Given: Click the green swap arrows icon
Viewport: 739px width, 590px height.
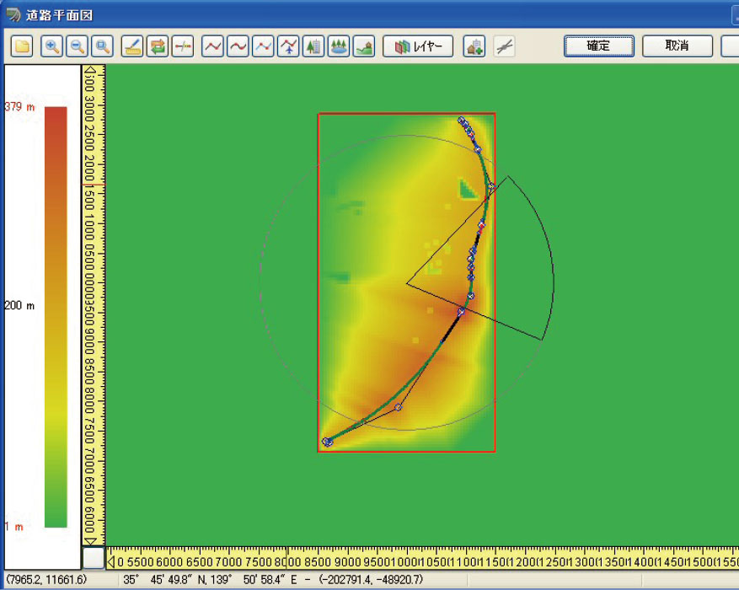Looking at the screenshot, I should tap(158, 46).
